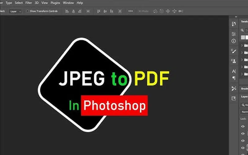Screen dimensions: 248x155
Task: Click the double-arrow panel collapse button
Action: click(x=236, y=17)
